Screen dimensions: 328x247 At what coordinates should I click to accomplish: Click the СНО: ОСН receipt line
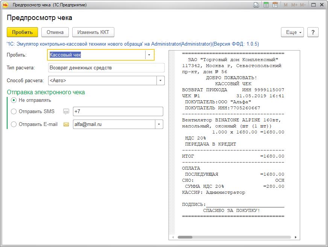(233, 181)
